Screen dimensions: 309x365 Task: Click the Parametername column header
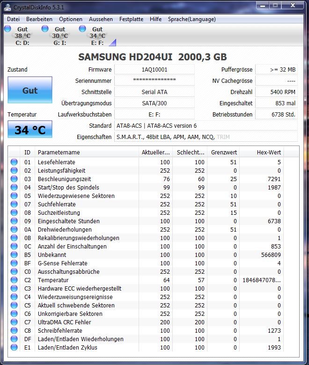tap(87, 152)
